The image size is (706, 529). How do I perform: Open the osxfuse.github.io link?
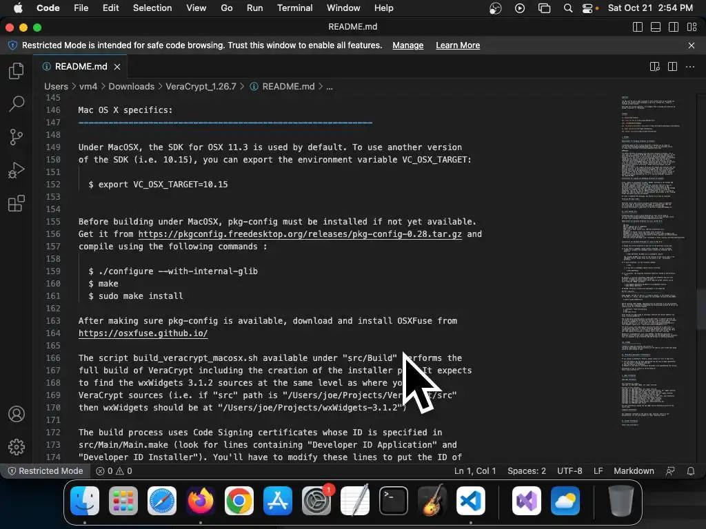(143, 333)
